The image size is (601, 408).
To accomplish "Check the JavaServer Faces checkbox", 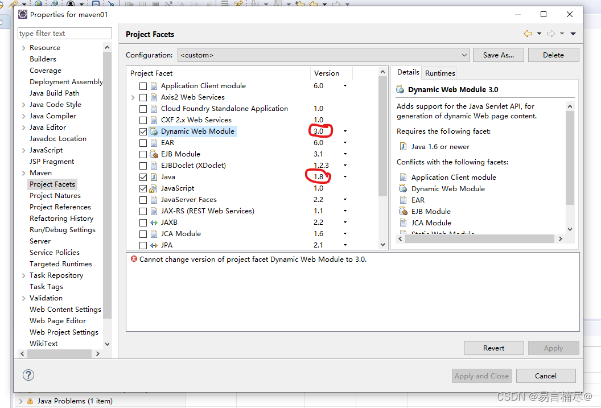I will point(143,200).
